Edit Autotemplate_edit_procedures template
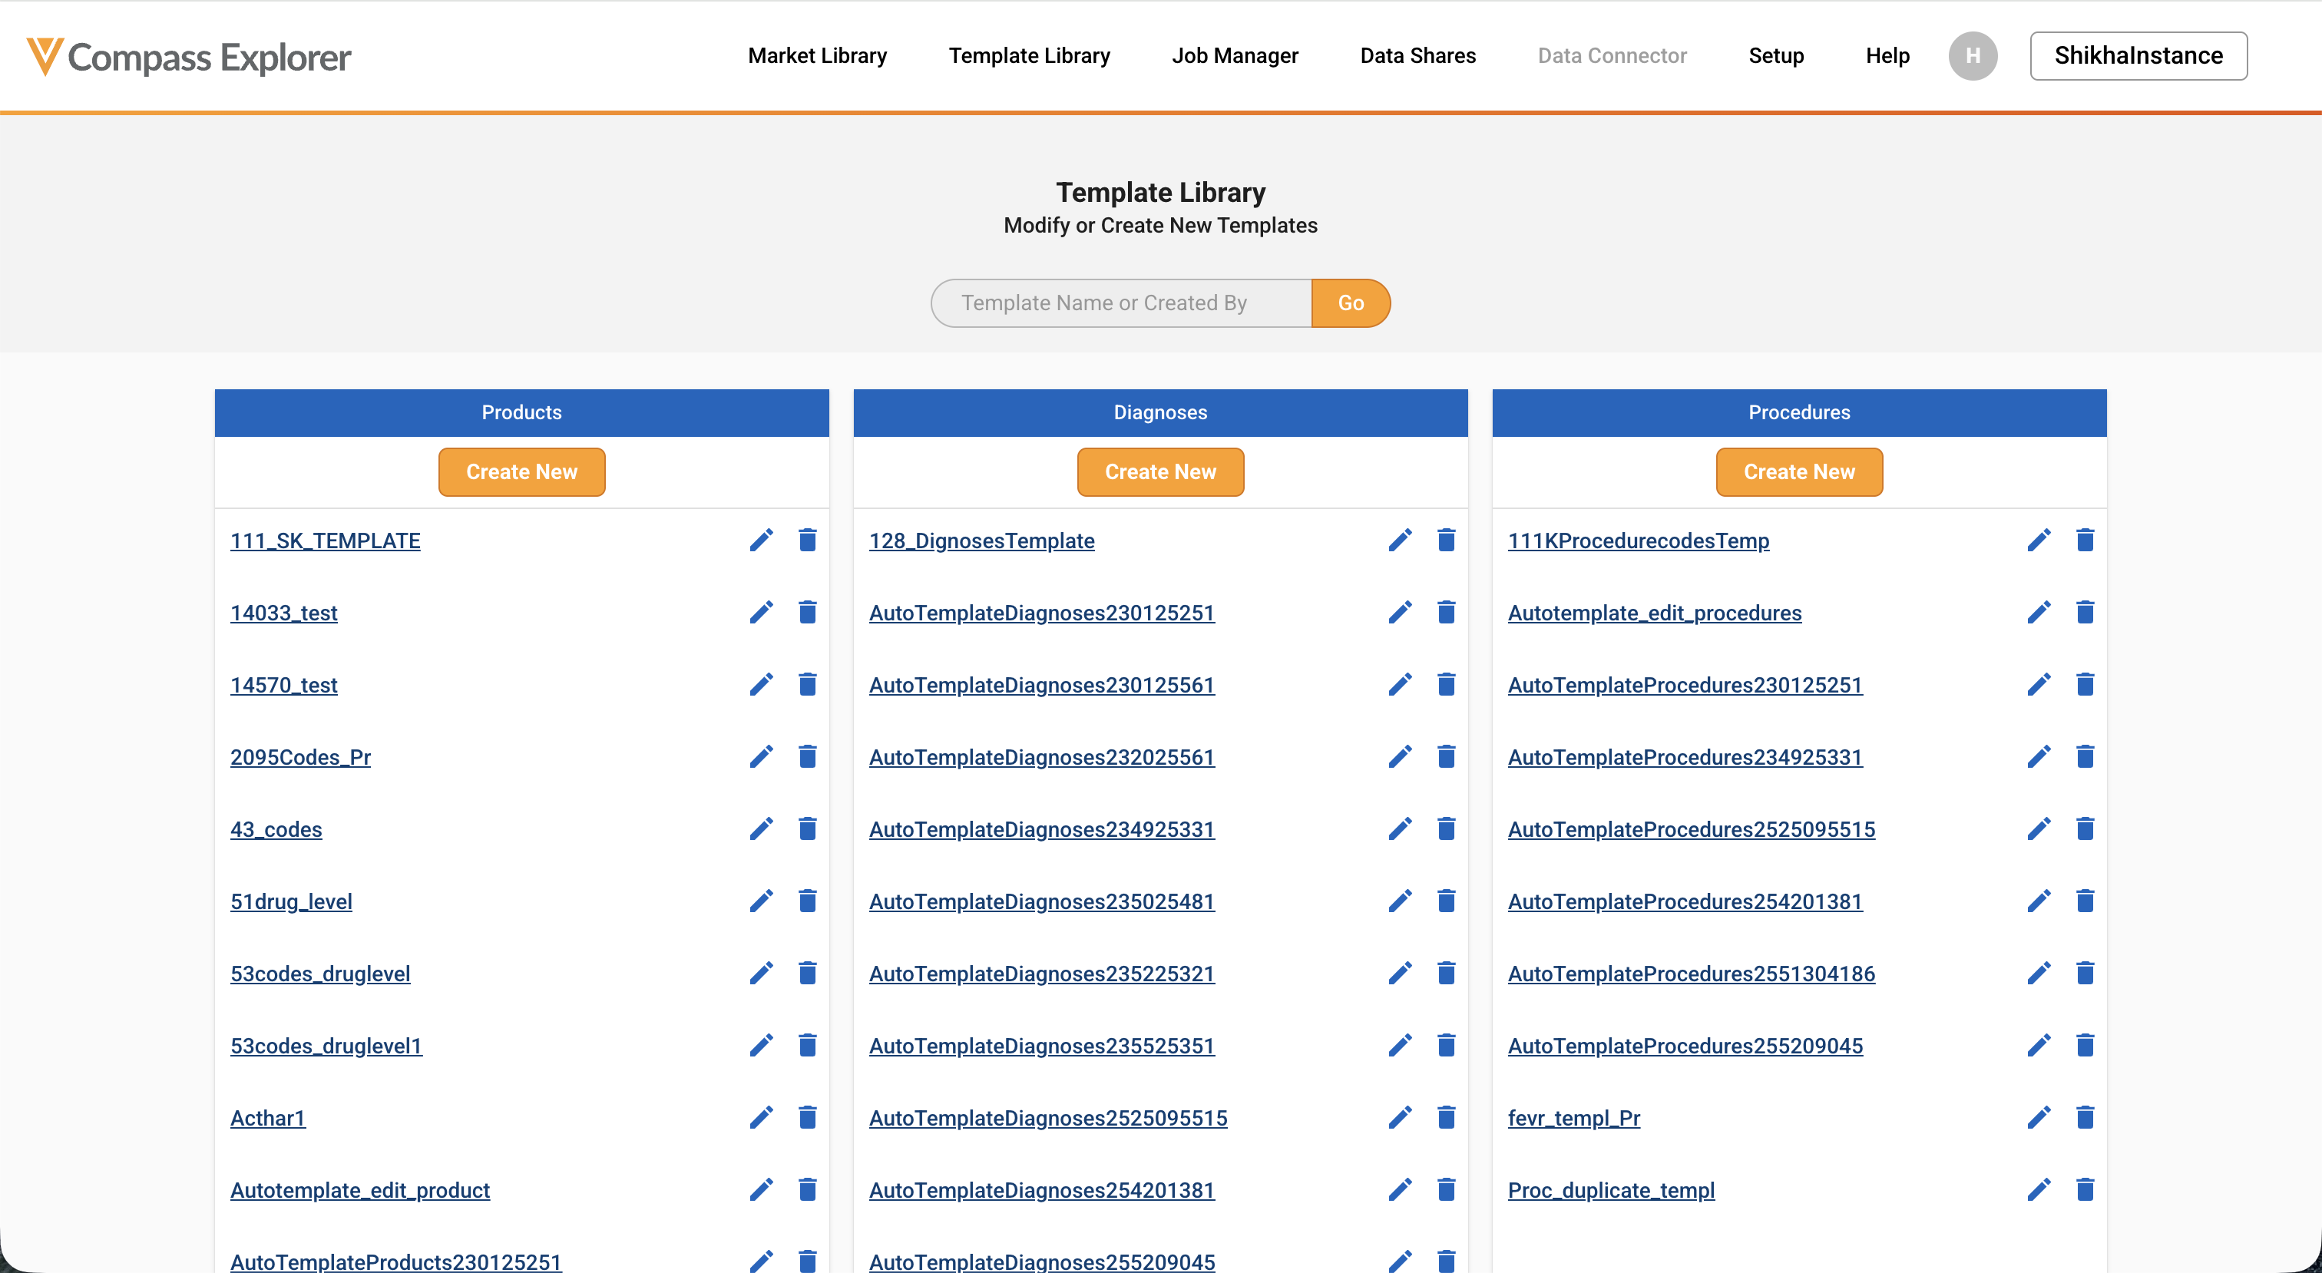This screenshot has height=1273, width=2322. (x=2039, y=612)
